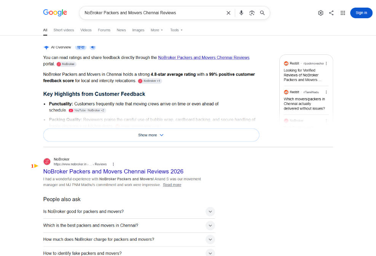376x256 pixels.
Task: Switch AI Overview to Hindi
Action: (81, 47)
